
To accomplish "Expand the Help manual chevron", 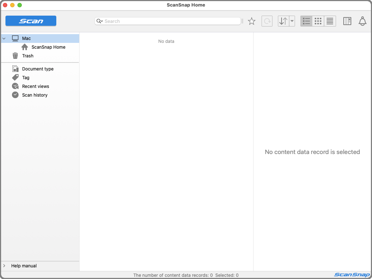I will (x=4, y=266).
